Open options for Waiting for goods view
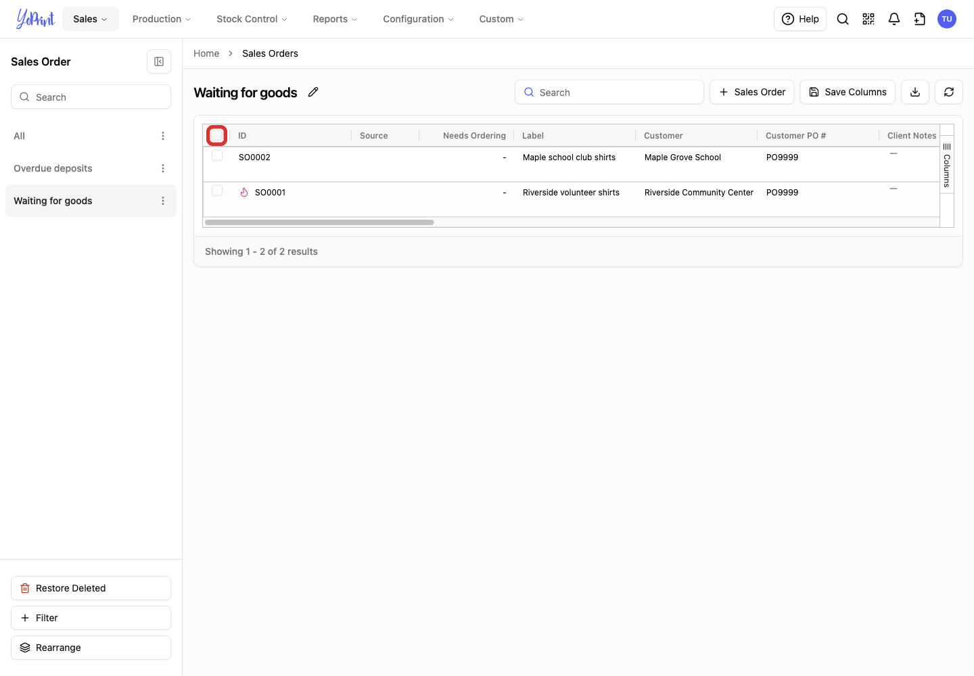The image size is (974, 676). click(163, 201)
